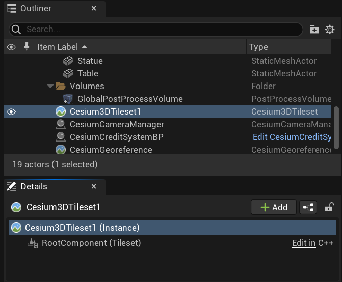The image size is (342, 282).
Task: Click the Statue mesh icon
Action: pos(68,61)
